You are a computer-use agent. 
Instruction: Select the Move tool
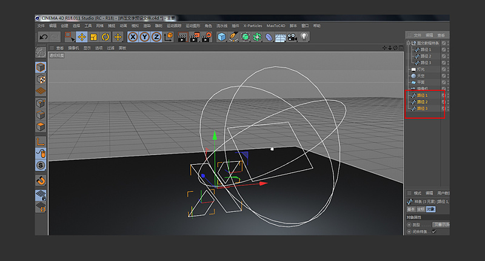tap(81, 37)
